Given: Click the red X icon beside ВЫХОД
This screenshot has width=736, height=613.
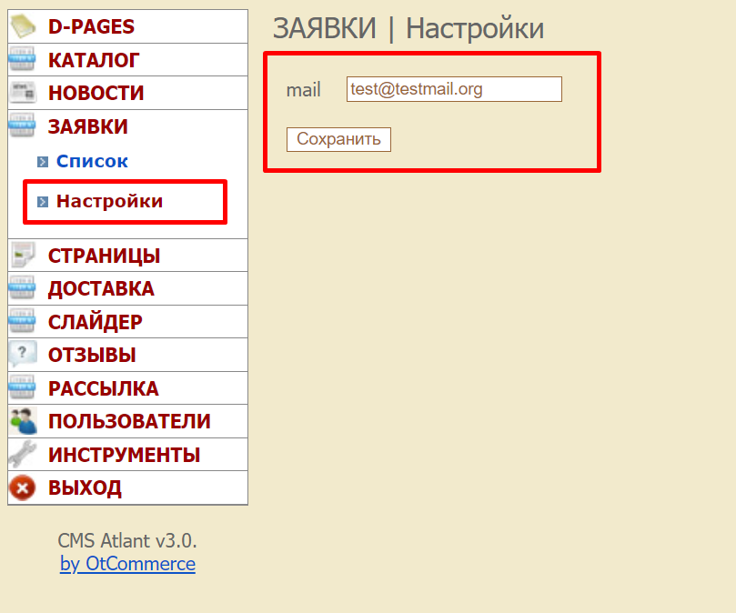Looking at the screenshot, I should 22,487.
